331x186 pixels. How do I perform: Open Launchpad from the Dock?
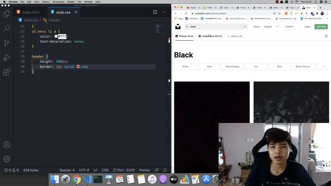(x=66, y=179)
